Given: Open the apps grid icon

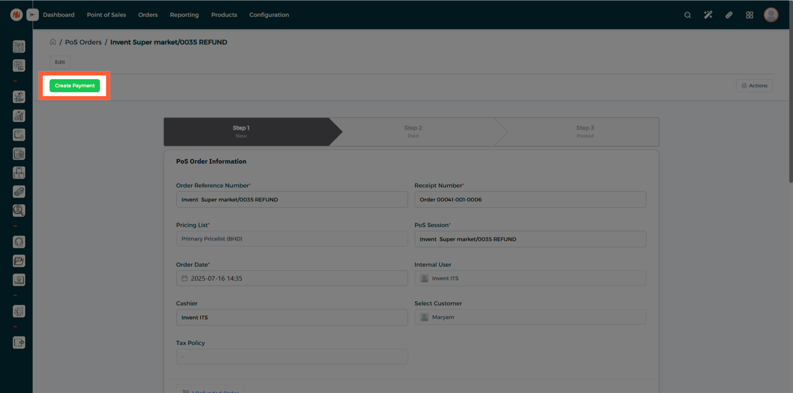Looking at the screenshot, I should [749, 15].
